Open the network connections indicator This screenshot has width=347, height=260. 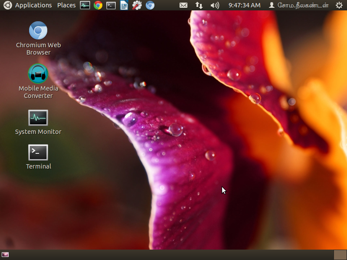coord(199,5)
